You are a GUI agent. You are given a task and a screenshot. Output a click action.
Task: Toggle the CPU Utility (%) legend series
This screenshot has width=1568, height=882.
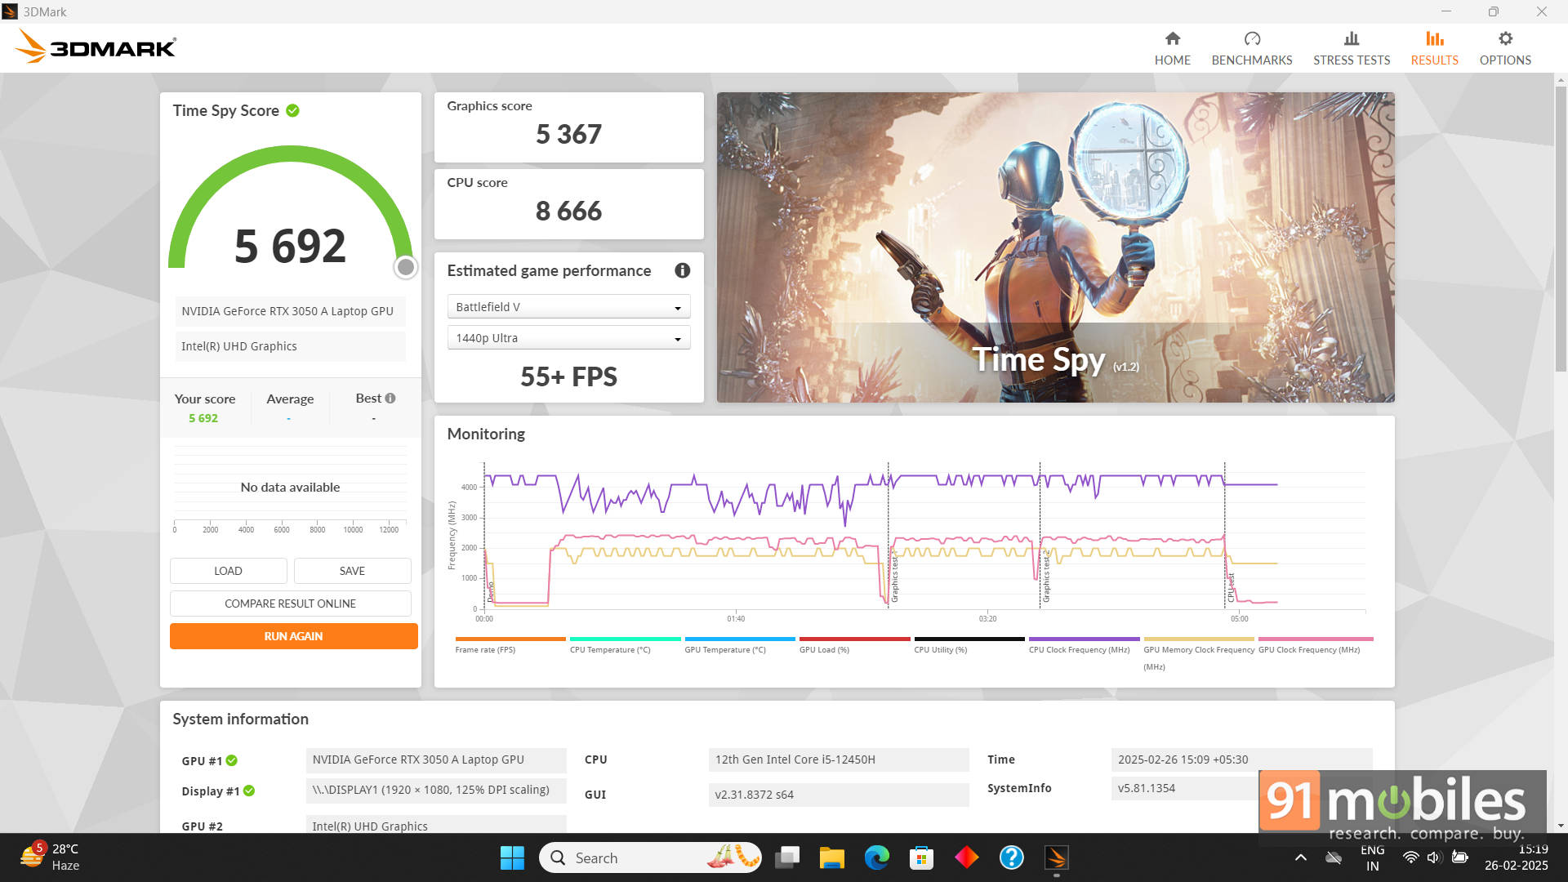click(x=969, y=645)
